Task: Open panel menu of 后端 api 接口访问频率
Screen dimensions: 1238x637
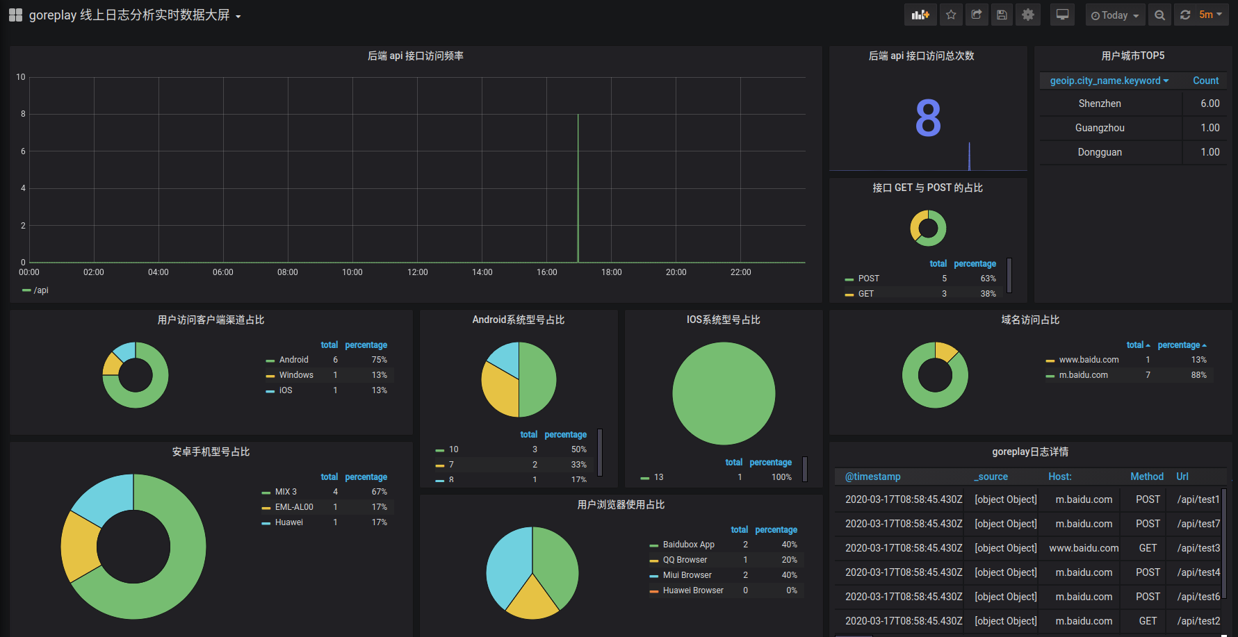Action: [416, 56]
